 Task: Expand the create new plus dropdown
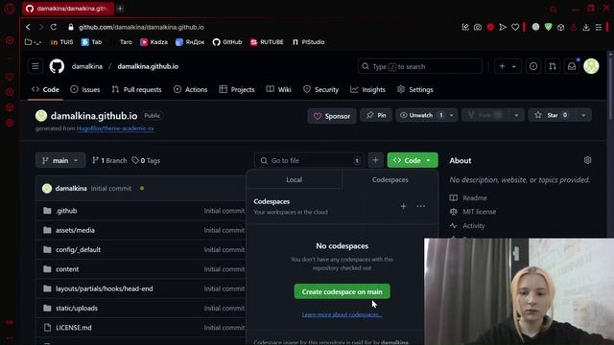(x=508, y=66)
